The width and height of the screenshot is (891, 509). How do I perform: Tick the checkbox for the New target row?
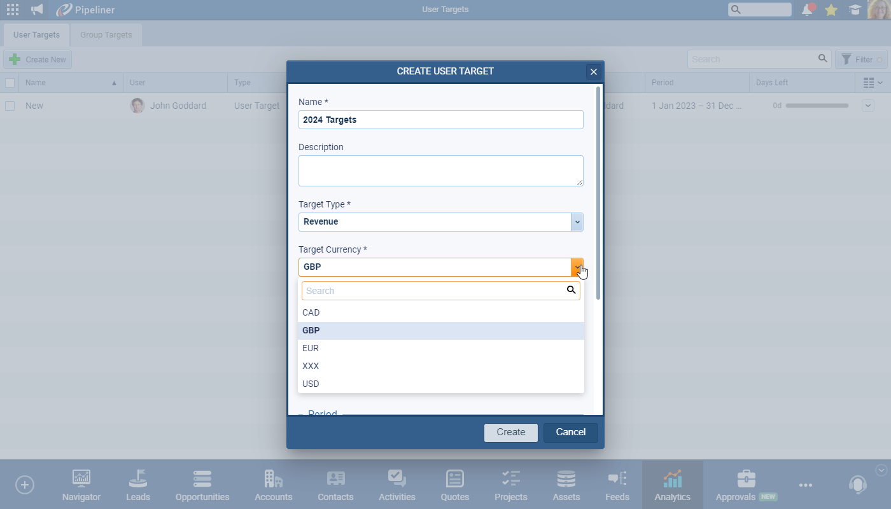pyautogui.click(x=10, y=106)
